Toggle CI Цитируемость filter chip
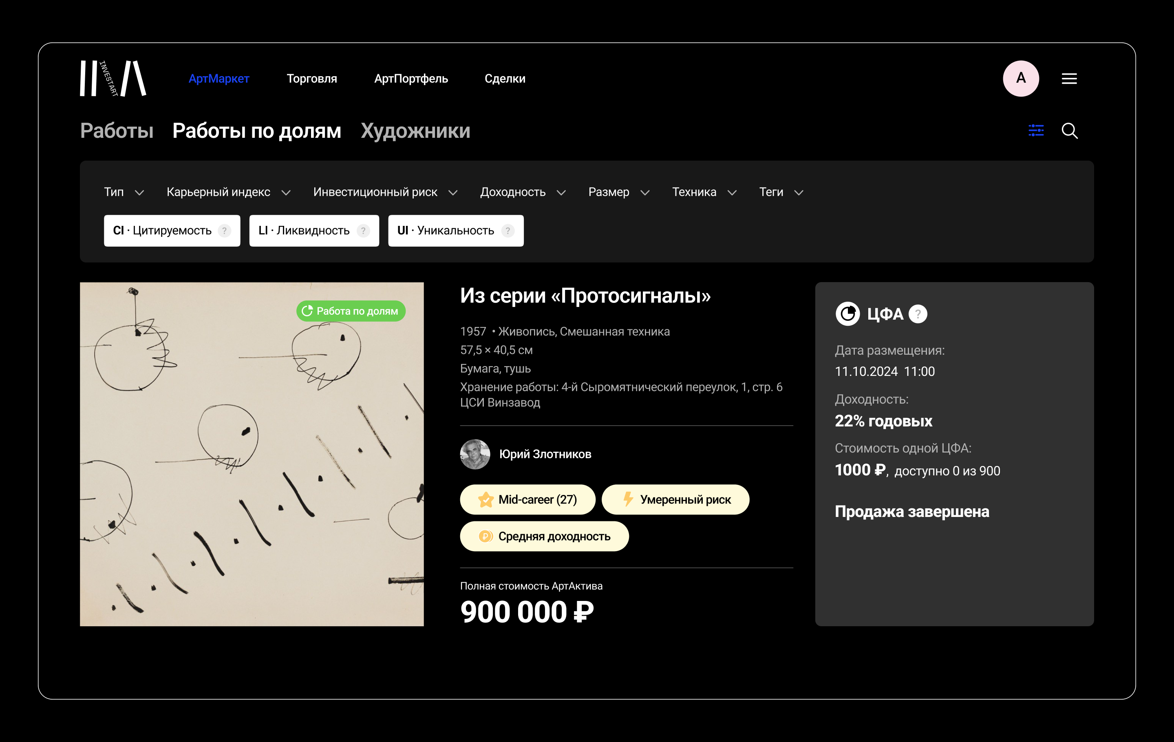 (172, 231)
